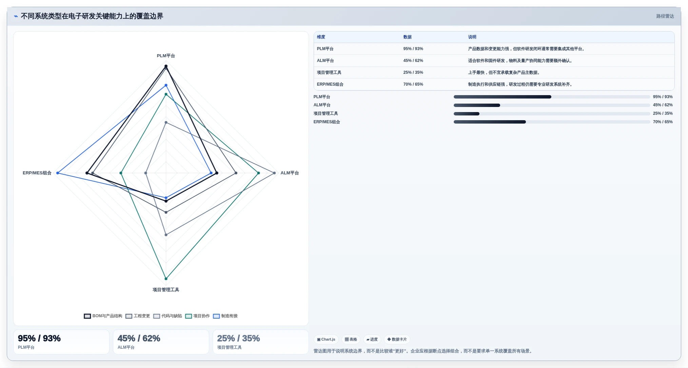Click the PLM平台 description text in table
Viewport: 688px width, 368px height.
tap(527, 49)
